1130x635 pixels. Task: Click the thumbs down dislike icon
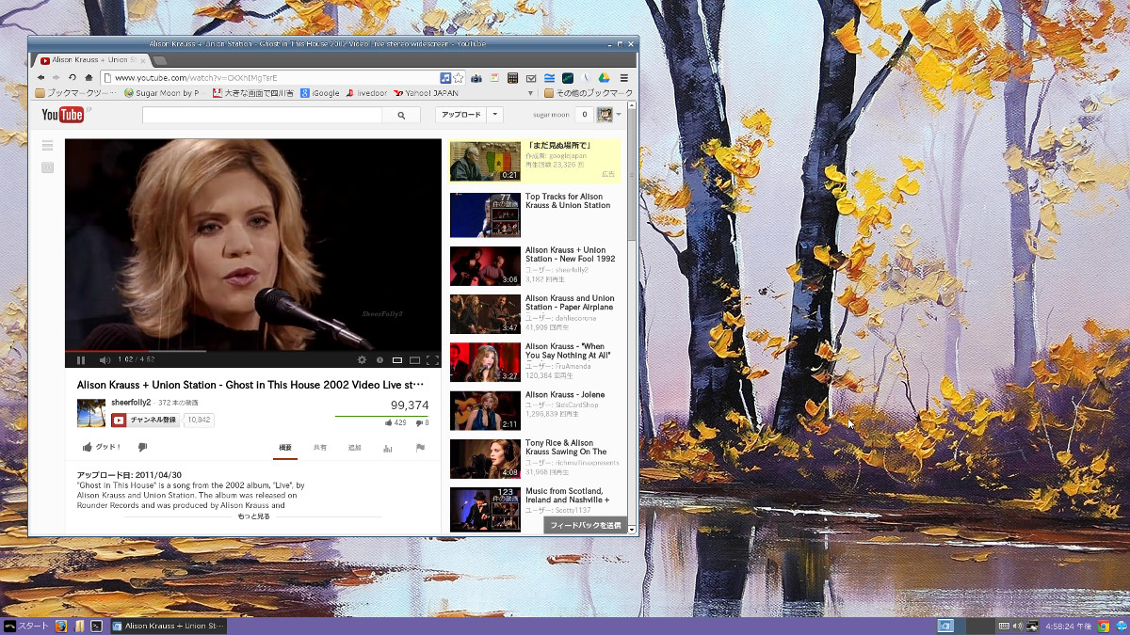143,447
